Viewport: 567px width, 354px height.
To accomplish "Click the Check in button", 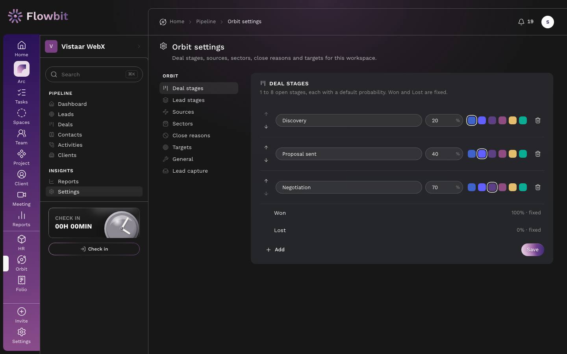I will (x=94, y=249).
